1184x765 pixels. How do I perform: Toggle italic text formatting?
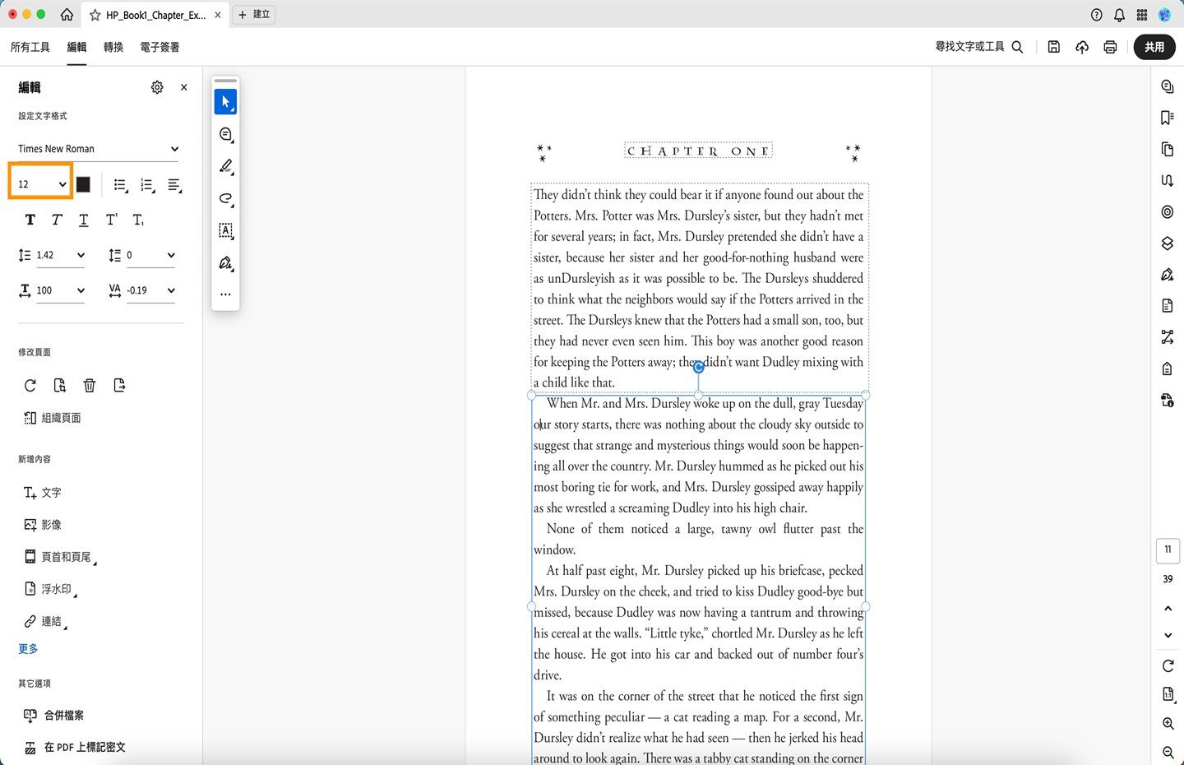coord(57,220)
